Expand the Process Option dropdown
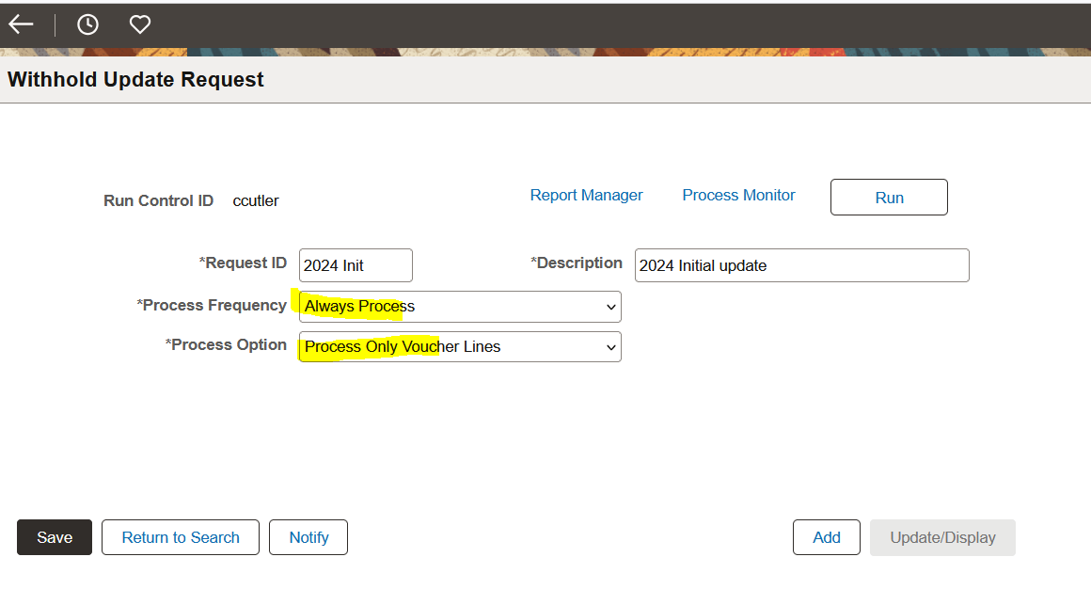Screen dimensions: 1091x589 click(x=460, y=346)
